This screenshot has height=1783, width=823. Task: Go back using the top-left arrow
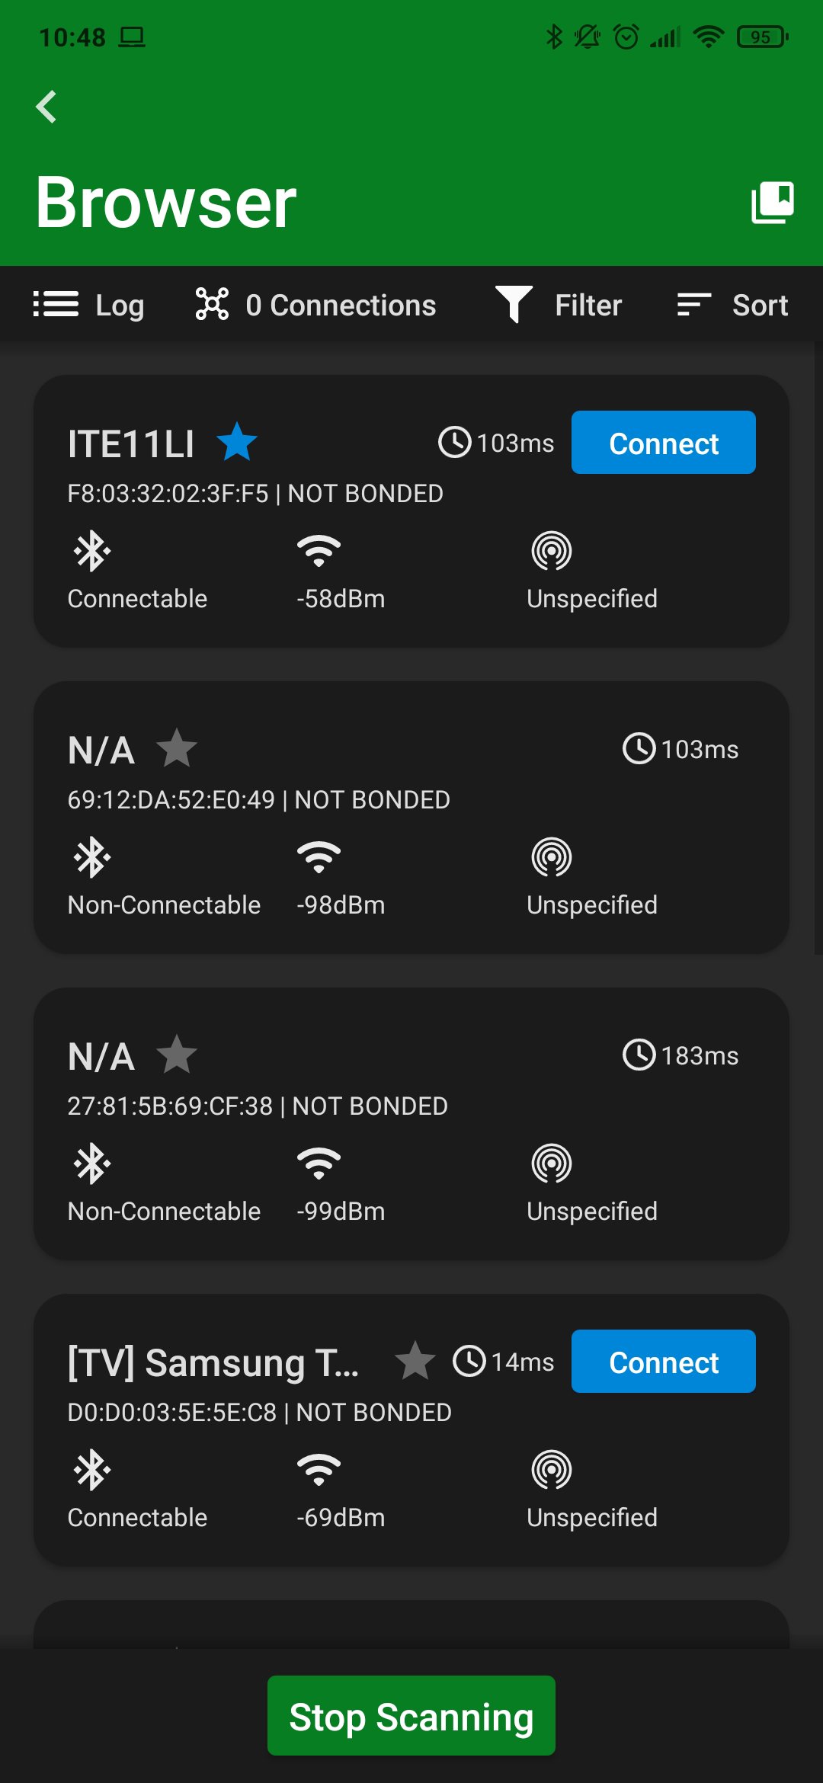[46, 107]
